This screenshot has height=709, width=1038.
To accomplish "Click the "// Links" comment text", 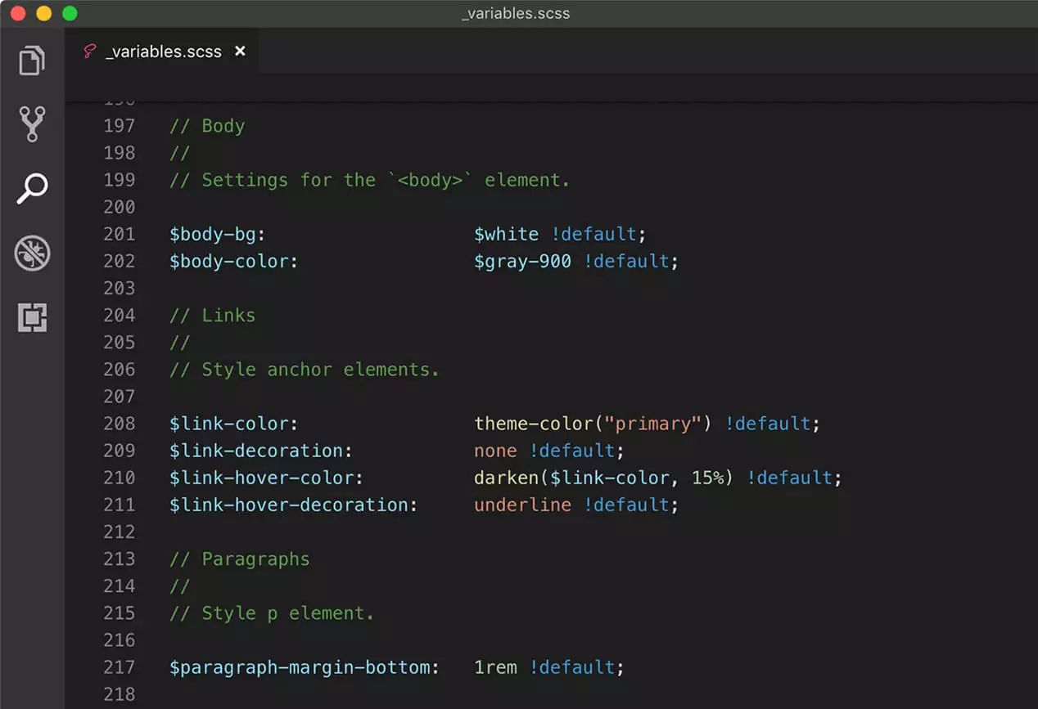I will tap(211, 315).
